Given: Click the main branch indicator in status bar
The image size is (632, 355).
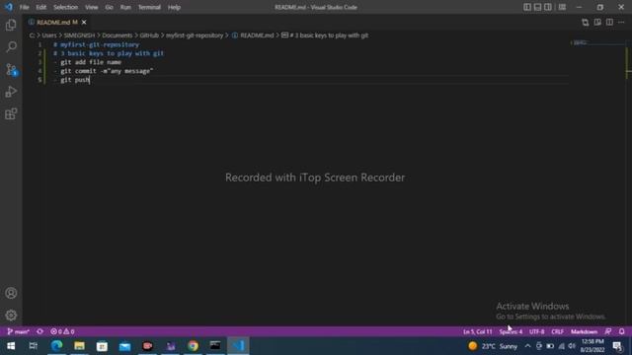Looking at the screenshot, I should click(x=18, y=331).
